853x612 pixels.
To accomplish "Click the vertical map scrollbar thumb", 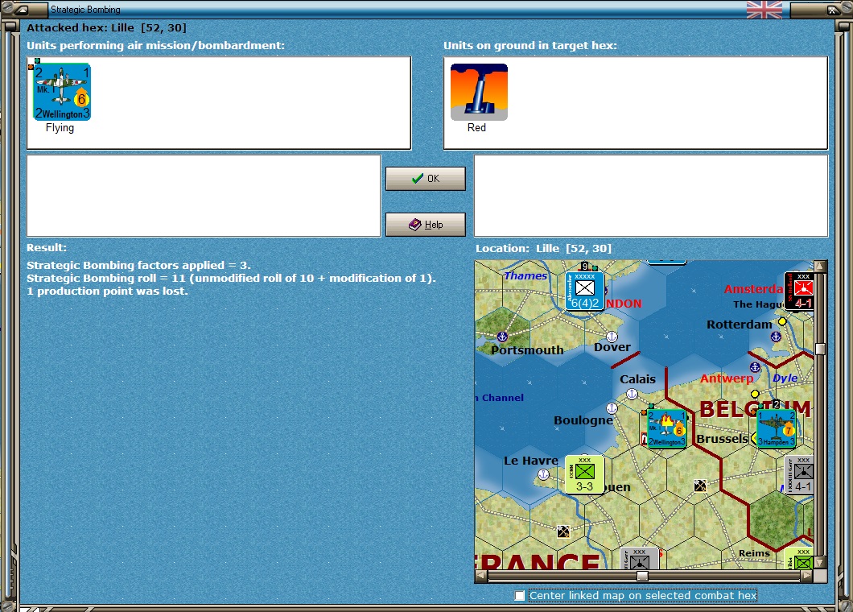I will point(820,349).
